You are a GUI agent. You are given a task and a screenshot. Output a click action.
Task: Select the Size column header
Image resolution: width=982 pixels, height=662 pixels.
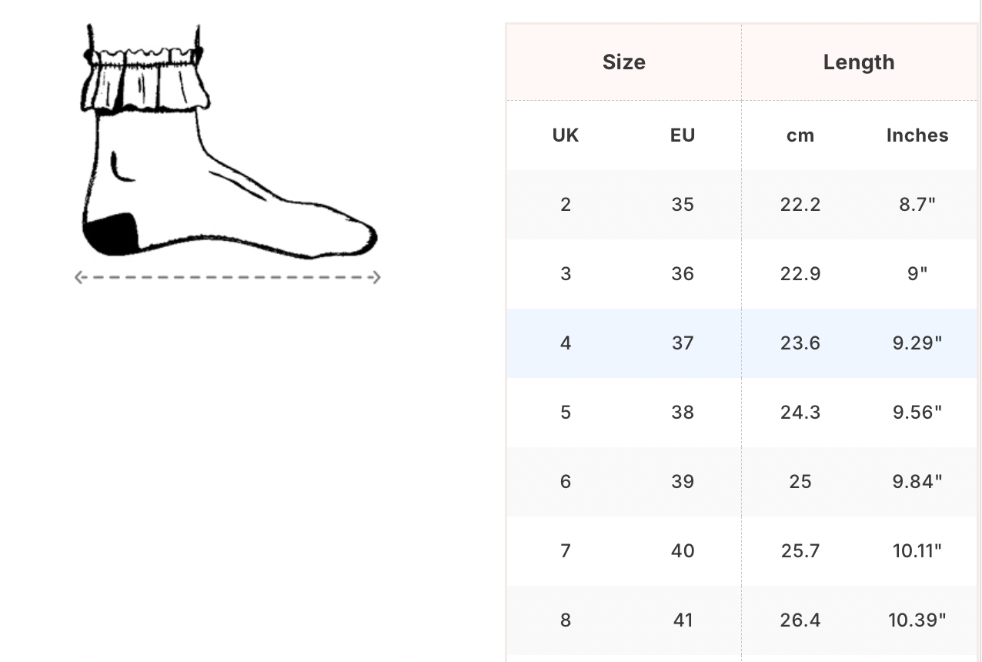[623, 62]
